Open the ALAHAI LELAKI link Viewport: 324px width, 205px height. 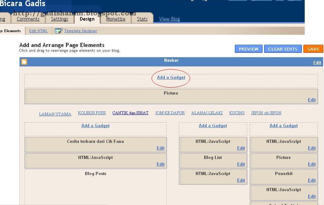[x=207, y=113]
